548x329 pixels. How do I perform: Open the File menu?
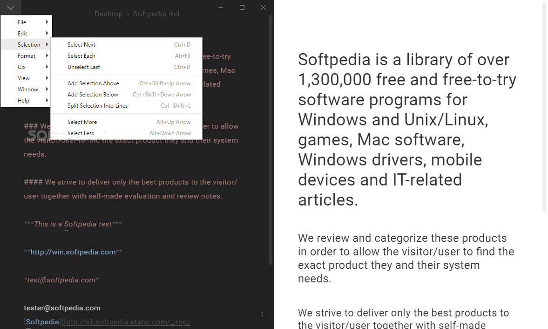click(26, 22)
